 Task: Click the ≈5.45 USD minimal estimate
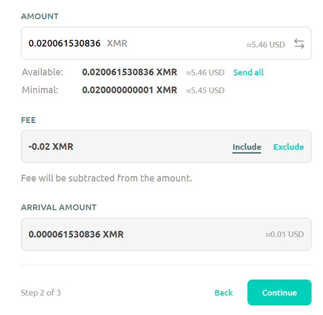(205, 91)
